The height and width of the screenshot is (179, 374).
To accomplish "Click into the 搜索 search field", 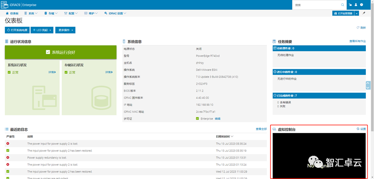I will [320, 5].
